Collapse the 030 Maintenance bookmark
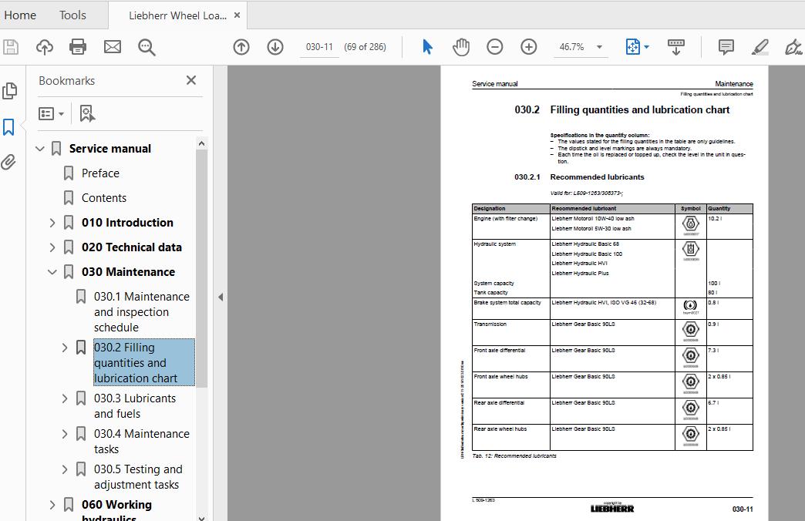 [x=52, y=272]
